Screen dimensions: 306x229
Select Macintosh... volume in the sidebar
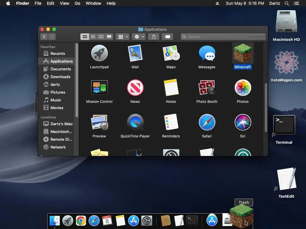(x=56, y=131)
